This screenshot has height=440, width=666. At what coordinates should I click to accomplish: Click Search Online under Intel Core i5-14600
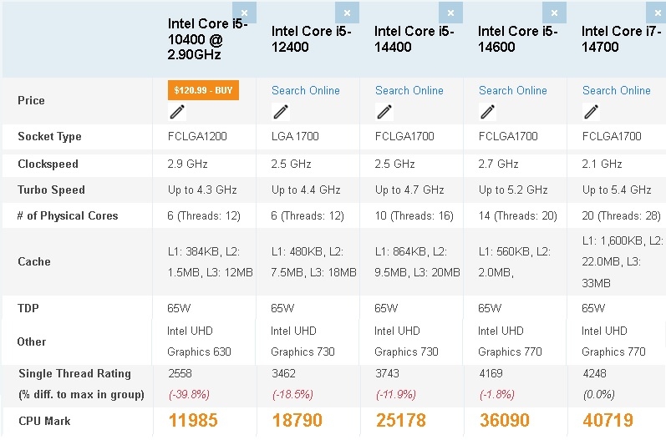(512, 90)
